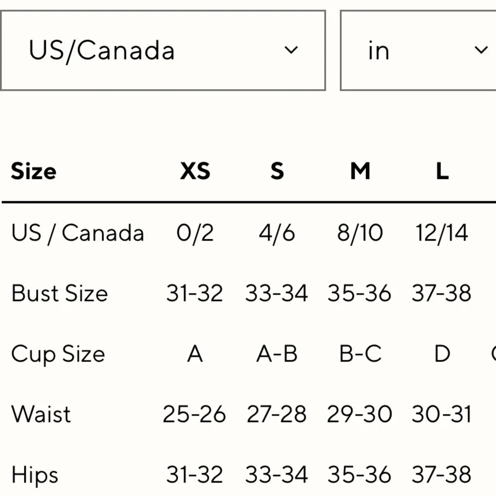Click the 12/14 value under L
The image size is (496, 496).
coord(441,233)
